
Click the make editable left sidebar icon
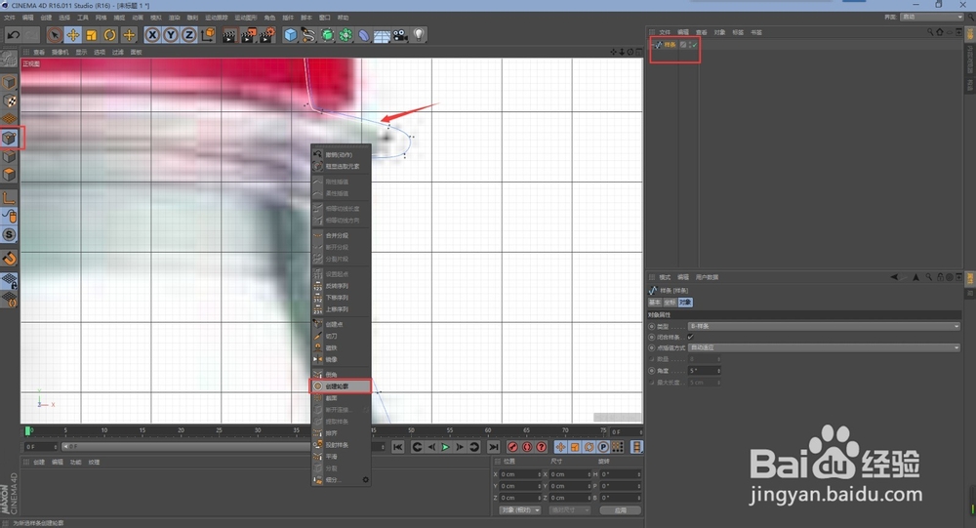coord(9,60)
